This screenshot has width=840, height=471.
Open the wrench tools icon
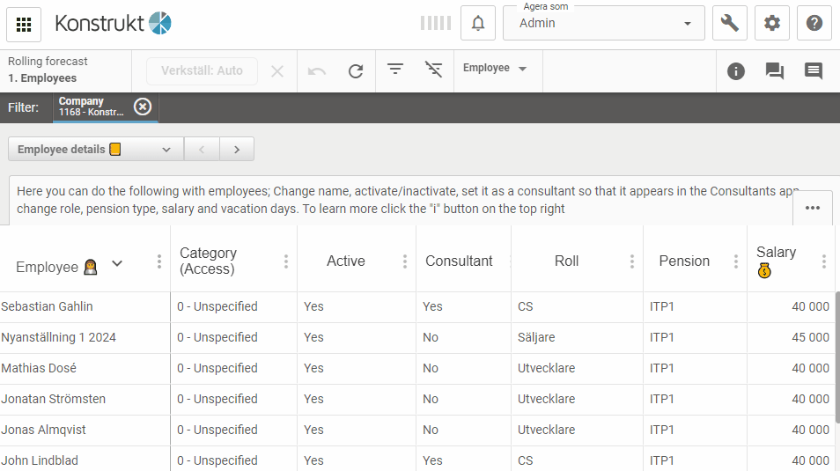tap(729, 24)
